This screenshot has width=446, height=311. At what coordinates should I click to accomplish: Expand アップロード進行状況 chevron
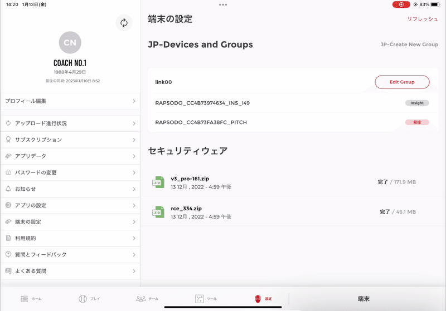point(134,124)
